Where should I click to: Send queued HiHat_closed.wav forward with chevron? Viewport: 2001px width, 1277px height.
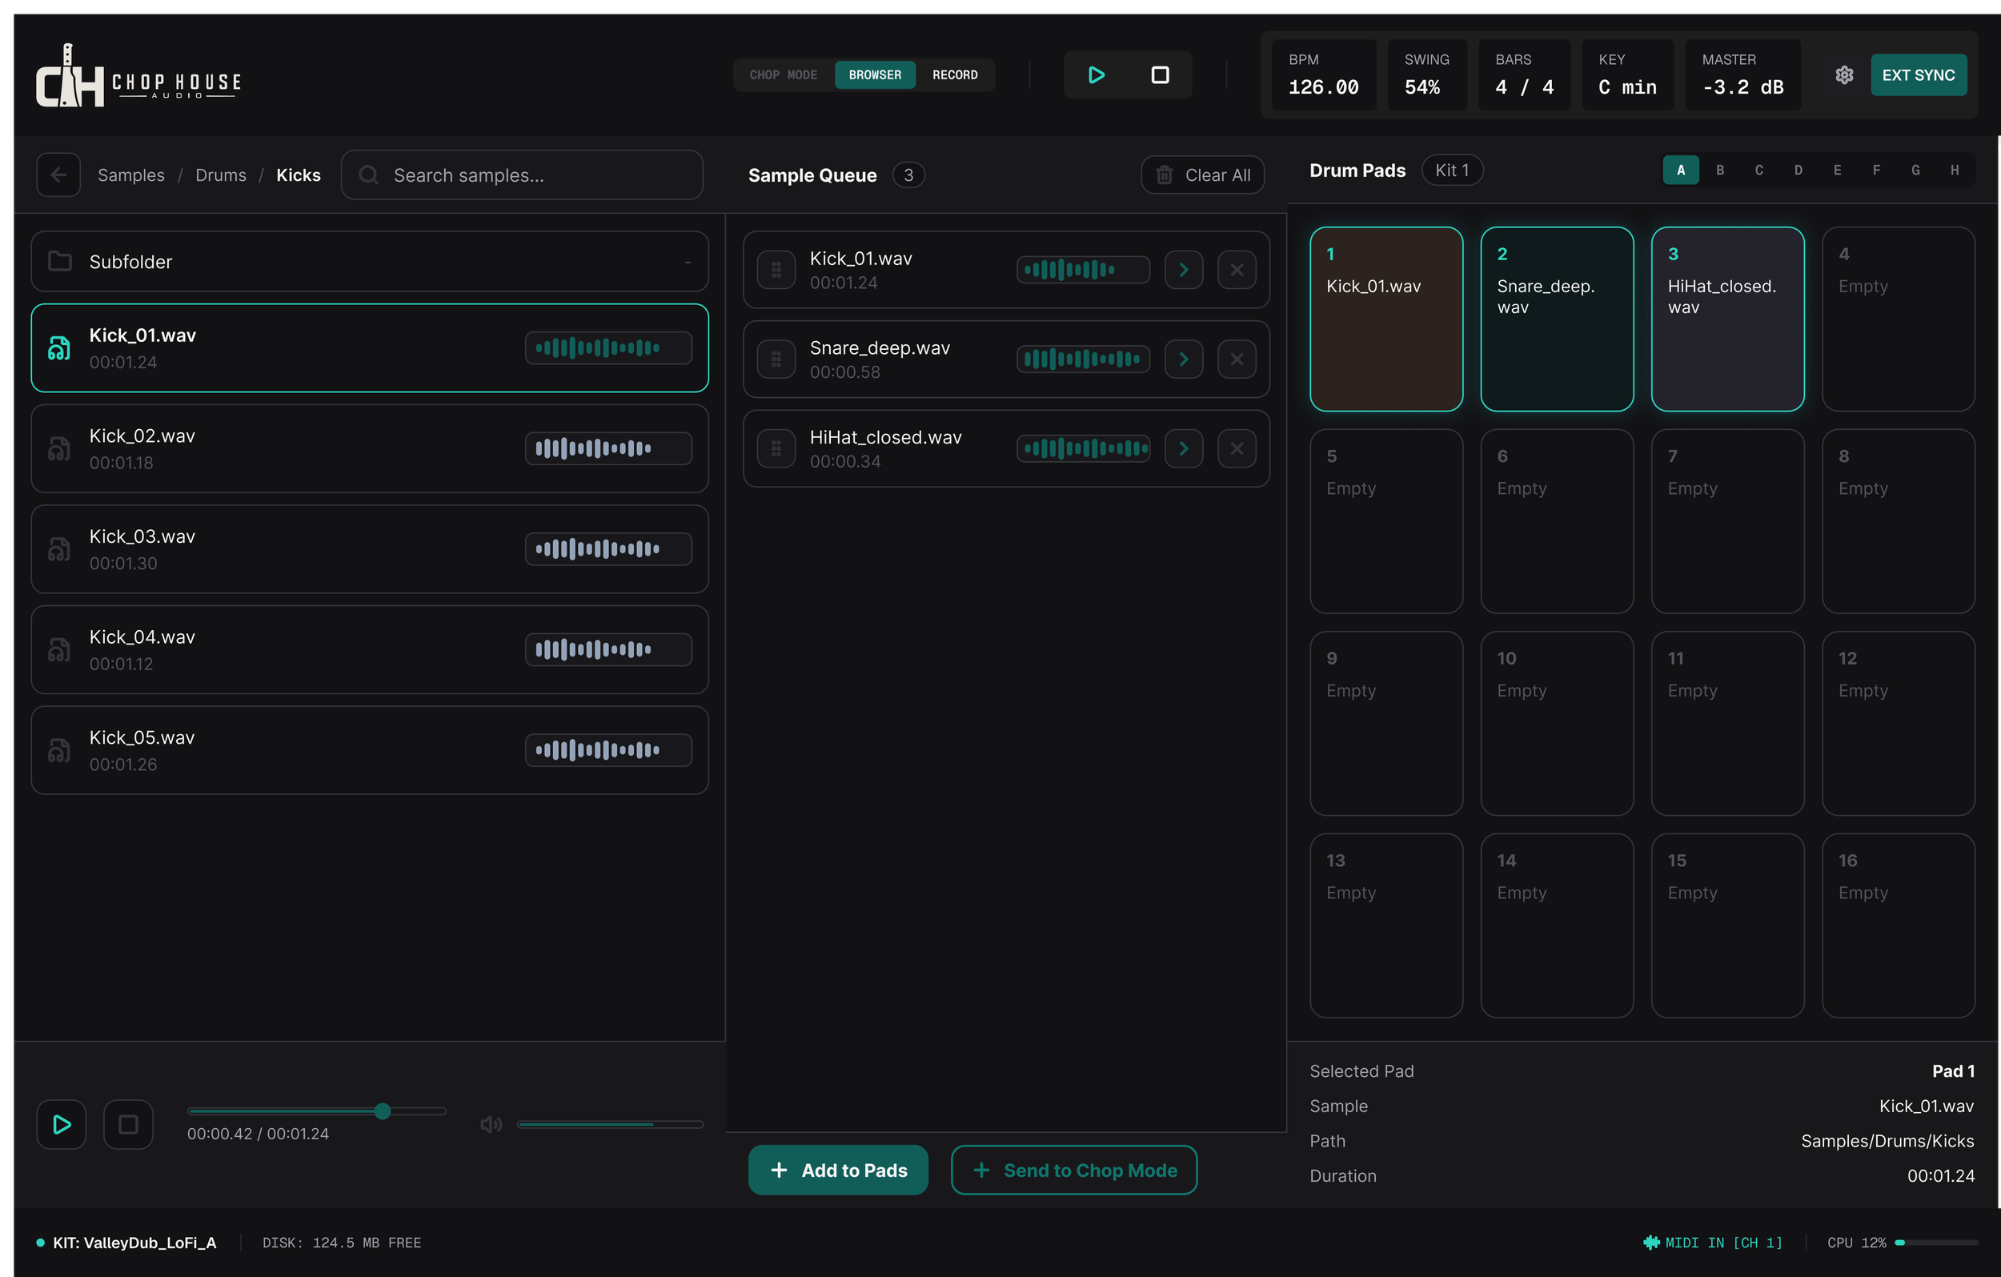(x=1183, y=448)
